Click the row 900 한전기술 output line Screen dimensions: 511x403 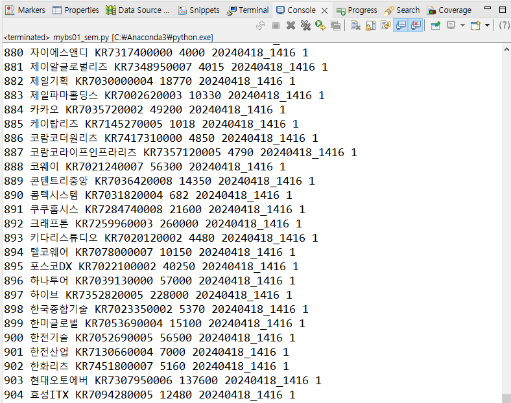[150, 338]
